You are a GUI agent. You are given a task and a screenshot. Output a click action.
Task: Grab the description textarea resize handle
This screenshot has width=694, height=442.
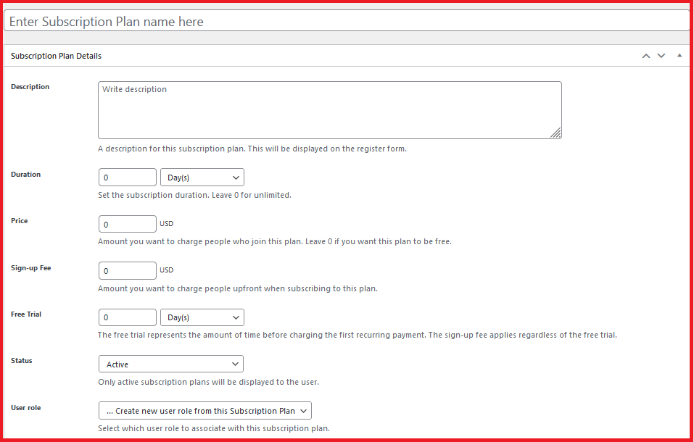coord(555,133)
